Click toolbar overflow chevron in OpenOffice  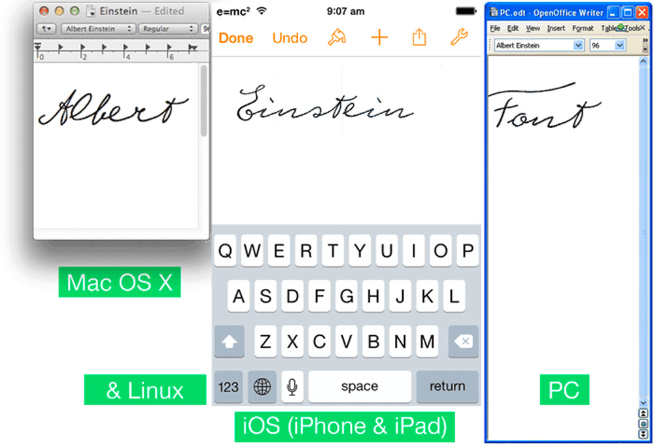pyautogui.click(x=645, y=41)
